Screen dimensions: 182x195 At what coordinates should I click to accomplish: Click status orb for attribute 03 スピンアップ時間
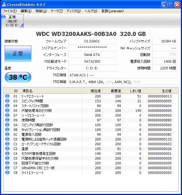click(x=7, y=101)
